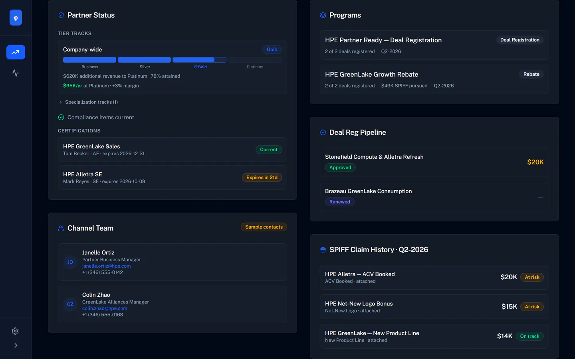This screenshot has height=359, width=575.
Task: Click the Gold tier badge on Company-wide
Action: click(272, 49)
